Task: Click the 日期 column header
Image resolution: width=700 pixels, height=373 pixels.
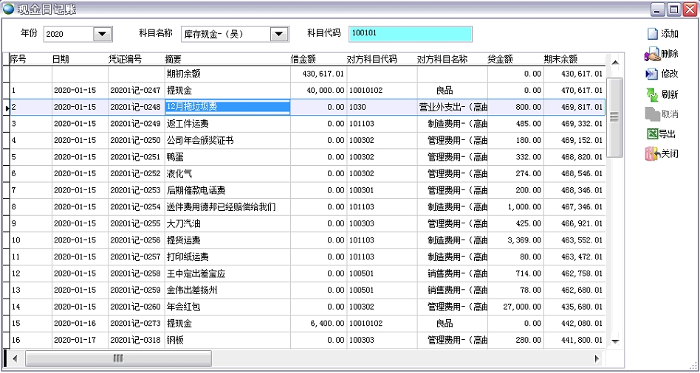Action: pos(61,59)
